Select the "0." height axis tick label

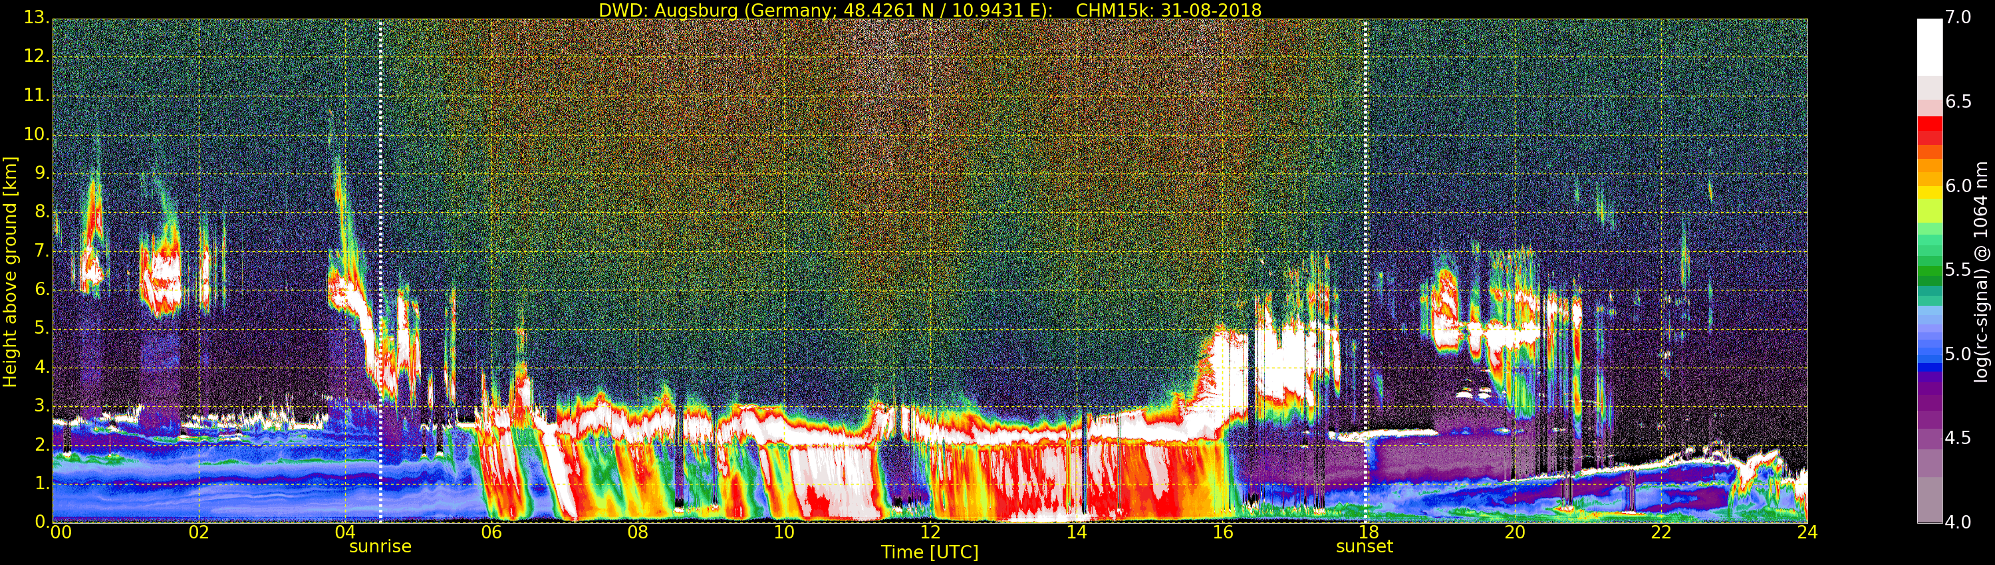pyautogui.click(x=42, y=522)
